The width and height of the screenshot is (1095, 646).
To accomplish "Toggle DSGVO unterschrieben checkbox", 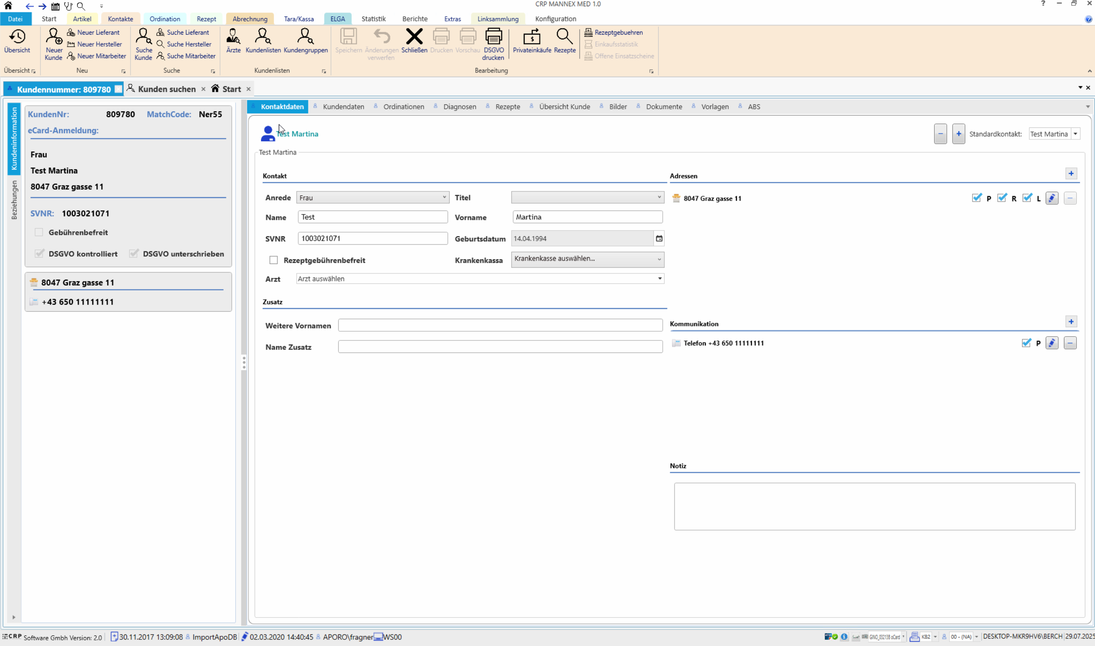I will click(134, 254).
